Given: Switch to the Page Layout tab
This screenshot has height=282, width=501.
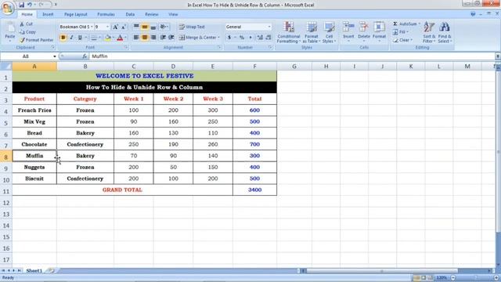Looking at the screenshot, I should tap(75, 14).
